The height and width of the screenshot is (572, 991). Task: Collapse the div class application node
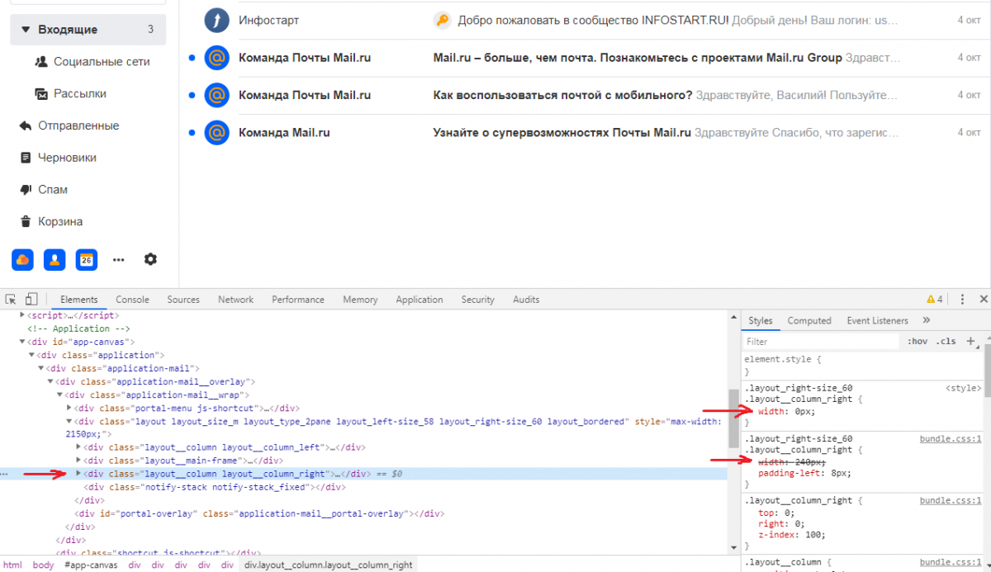pyautogui.click(x=32, y=355)
